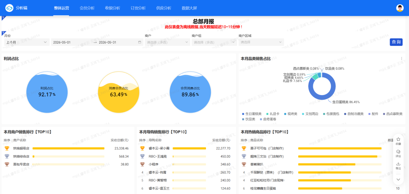The height and width of the screenshot is (194, 409).
Task: Click the bronze trophy next to 小程序
Action: [x=142, y=164]
